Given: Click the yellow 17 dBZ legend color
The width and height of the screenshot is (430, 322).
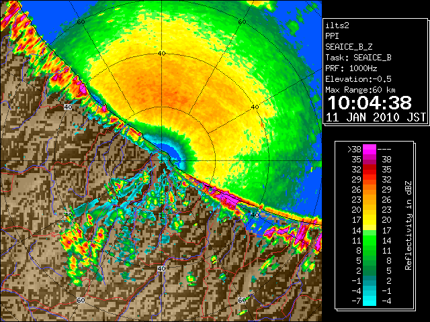Looking at the screenshot, I should pyautogui.click(x=370, y=220).
